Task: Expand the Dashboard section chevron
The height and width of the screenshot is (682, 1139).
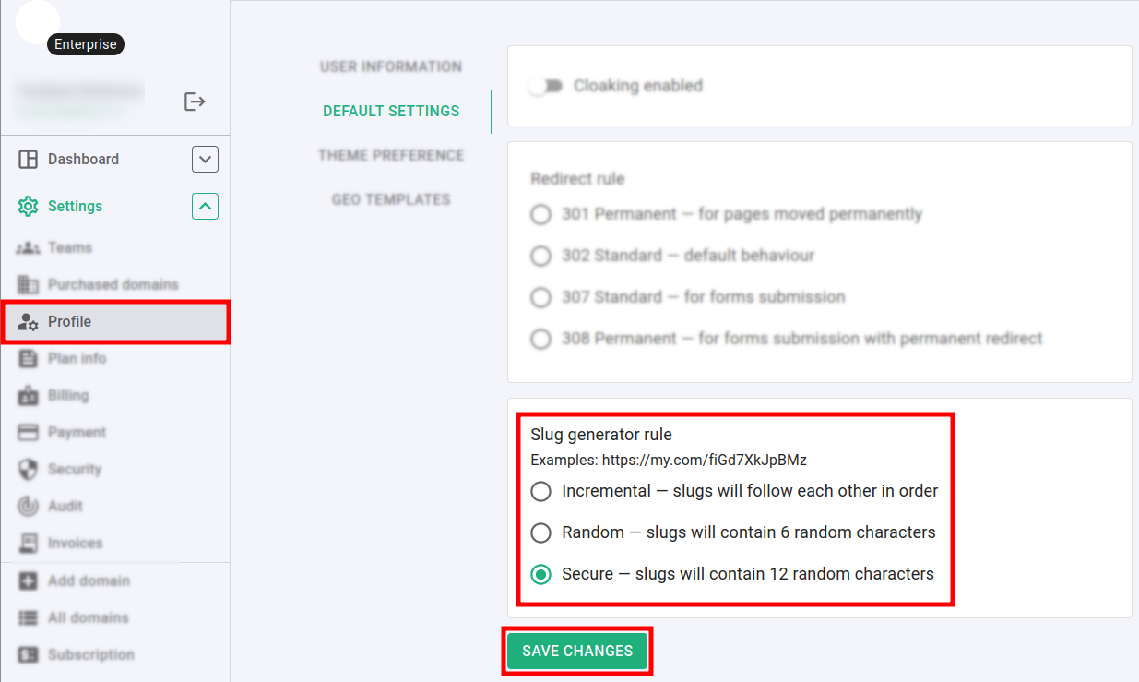Action: tap(205, 160)
